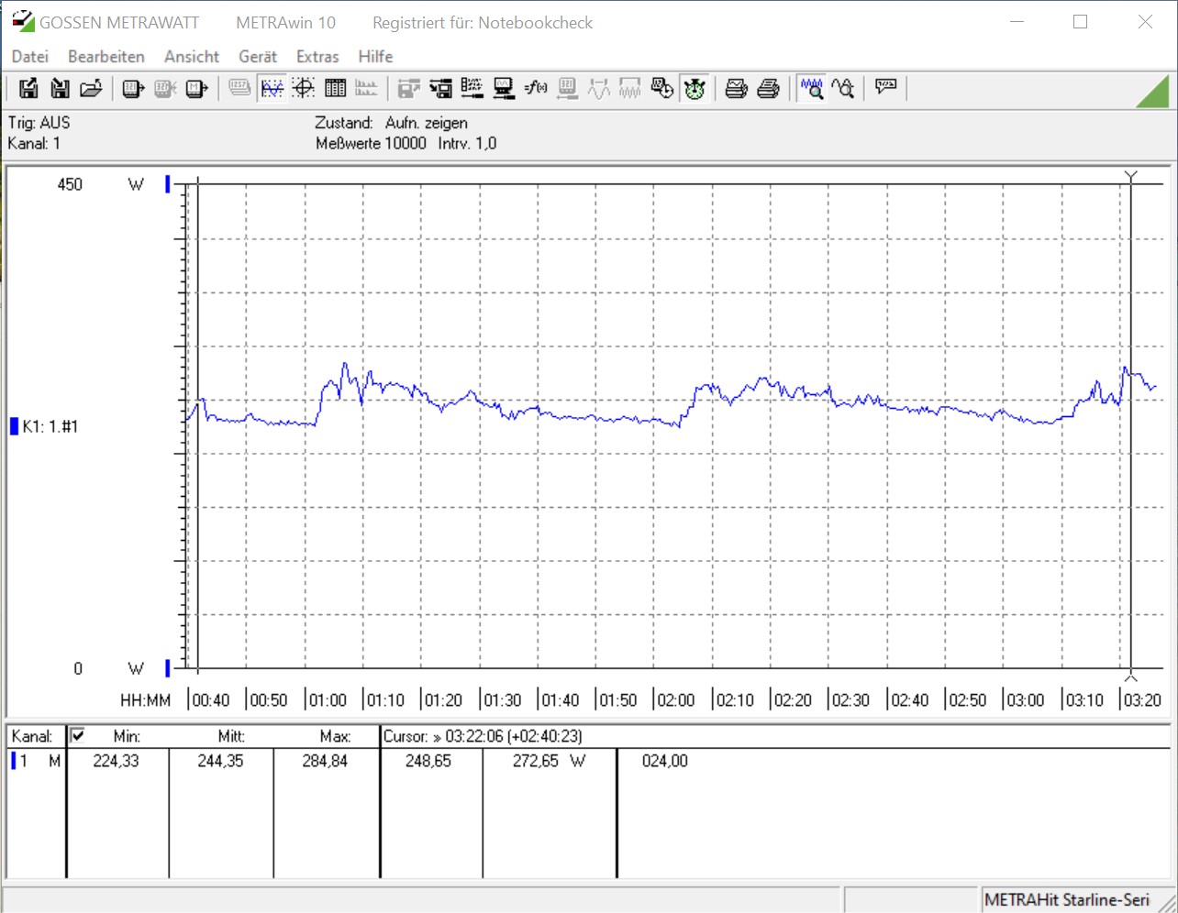Click the channel 1 M row cell

click(x=38, y=761)
